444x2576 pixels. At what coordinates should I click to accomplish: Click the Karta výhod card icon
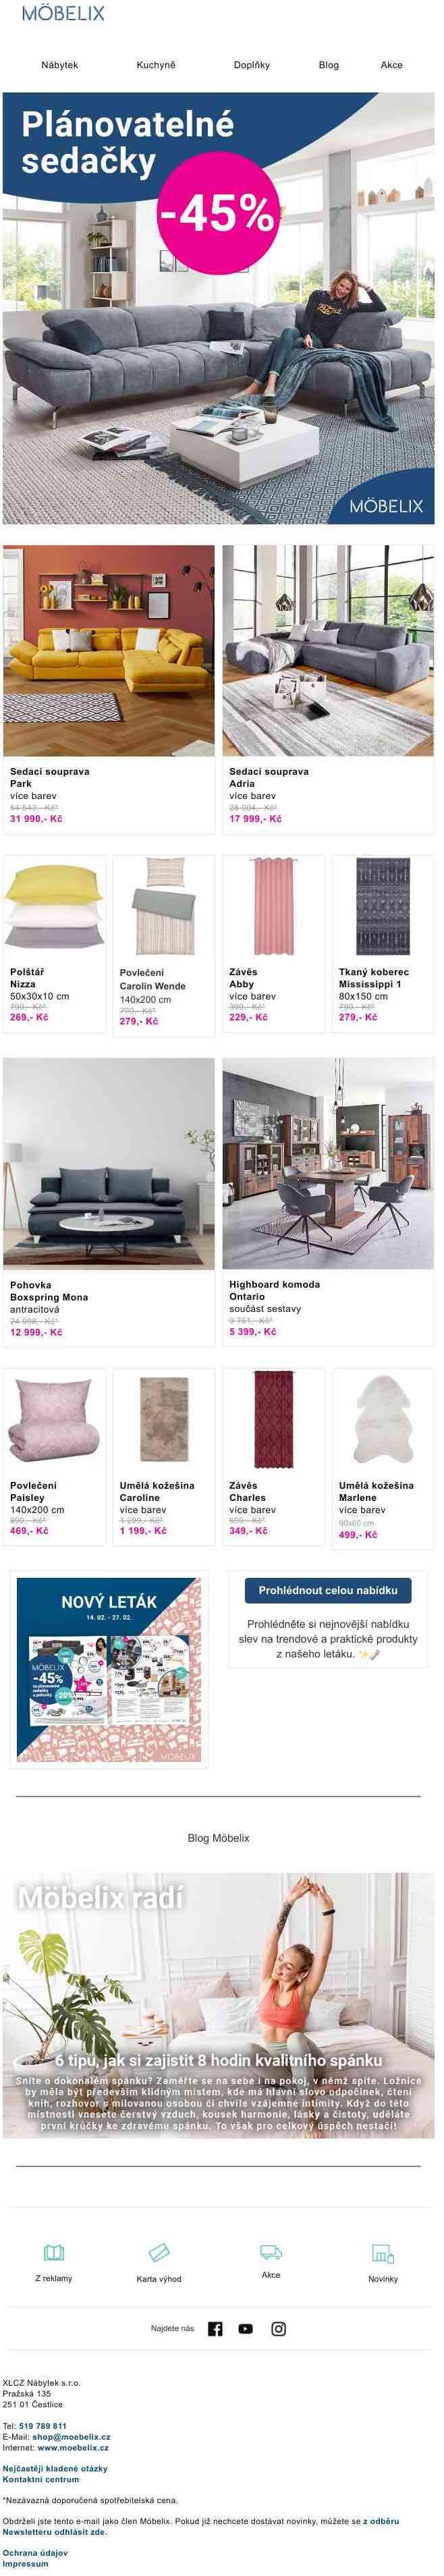pyautogui.click(x=159, y=2251)
